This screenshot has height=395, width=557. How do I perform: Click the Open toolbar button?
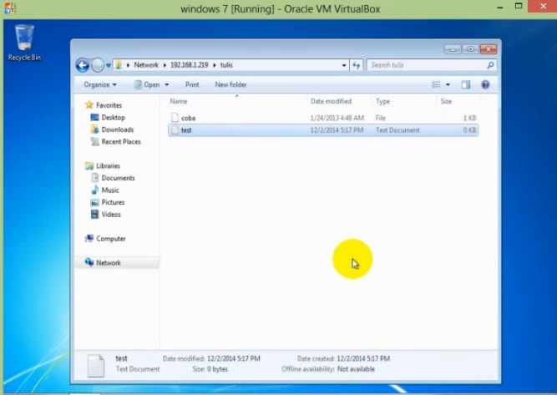pos(147,84)
